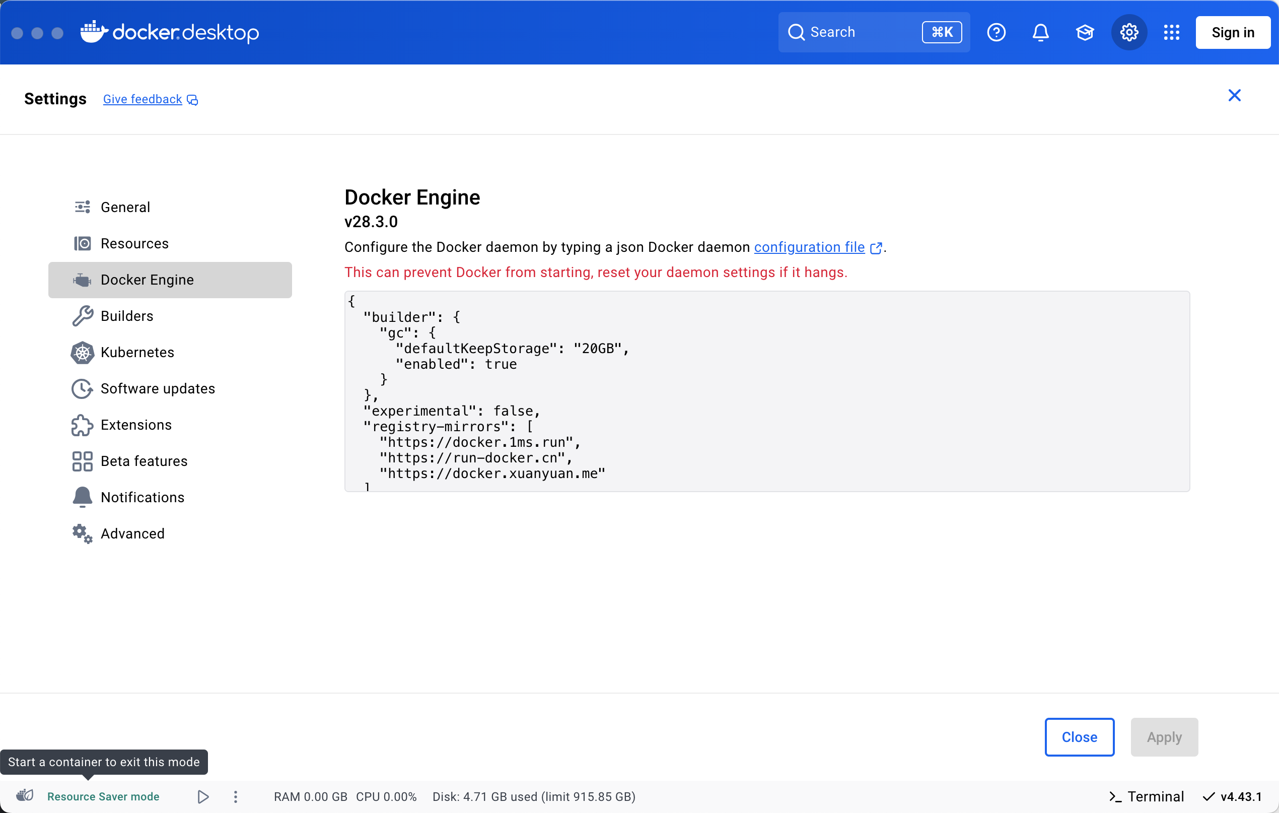Open the Resources settings section
1279x813 pixels.
point(170,243)
